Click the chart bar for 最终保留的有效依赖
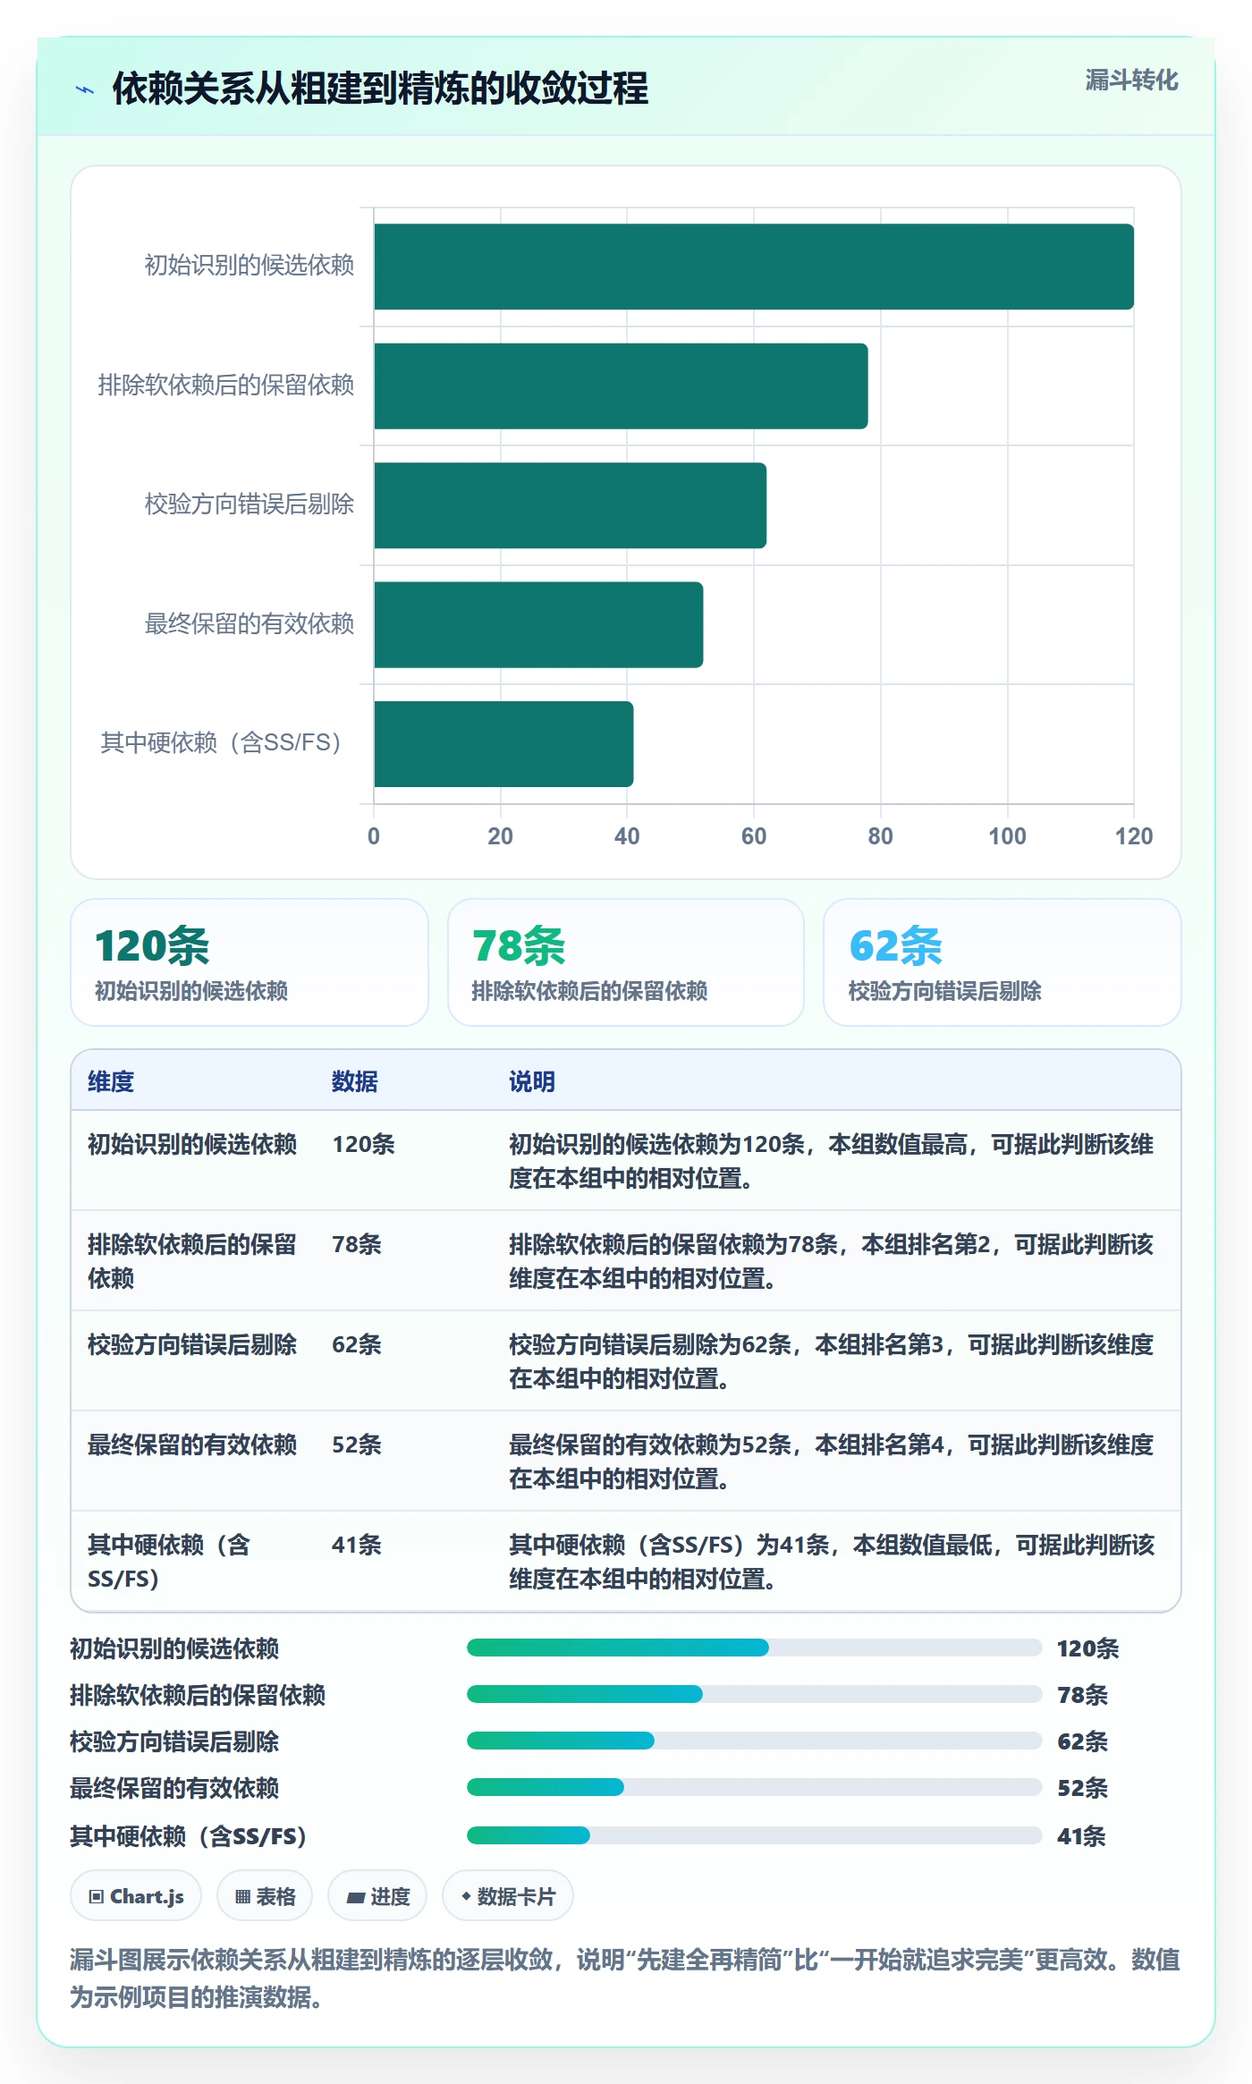This screenshot has width=1252, height=2084. click(538, 624)
